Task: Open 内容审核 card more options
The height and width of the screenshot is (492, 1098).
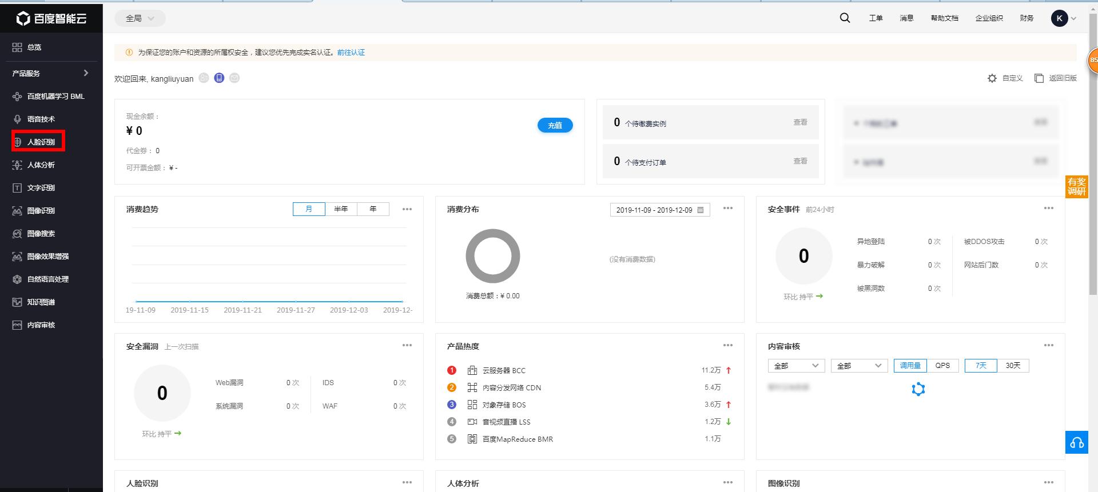Action: 1049,345
